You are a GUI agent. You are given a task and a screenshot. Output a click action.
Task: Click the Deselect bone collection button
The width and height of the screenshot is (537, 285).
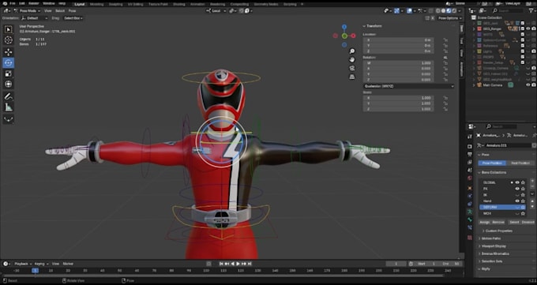coord(528,223)
